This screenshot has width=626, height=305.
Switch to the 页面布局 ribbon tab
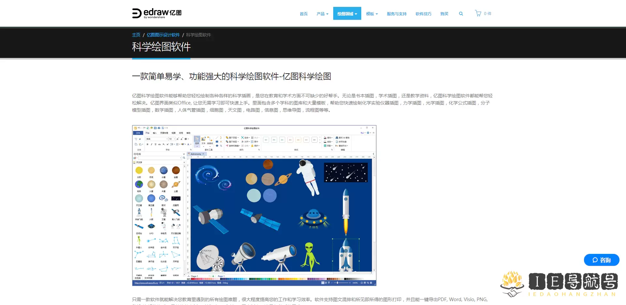pyautogui.click(x=164, y=133)
